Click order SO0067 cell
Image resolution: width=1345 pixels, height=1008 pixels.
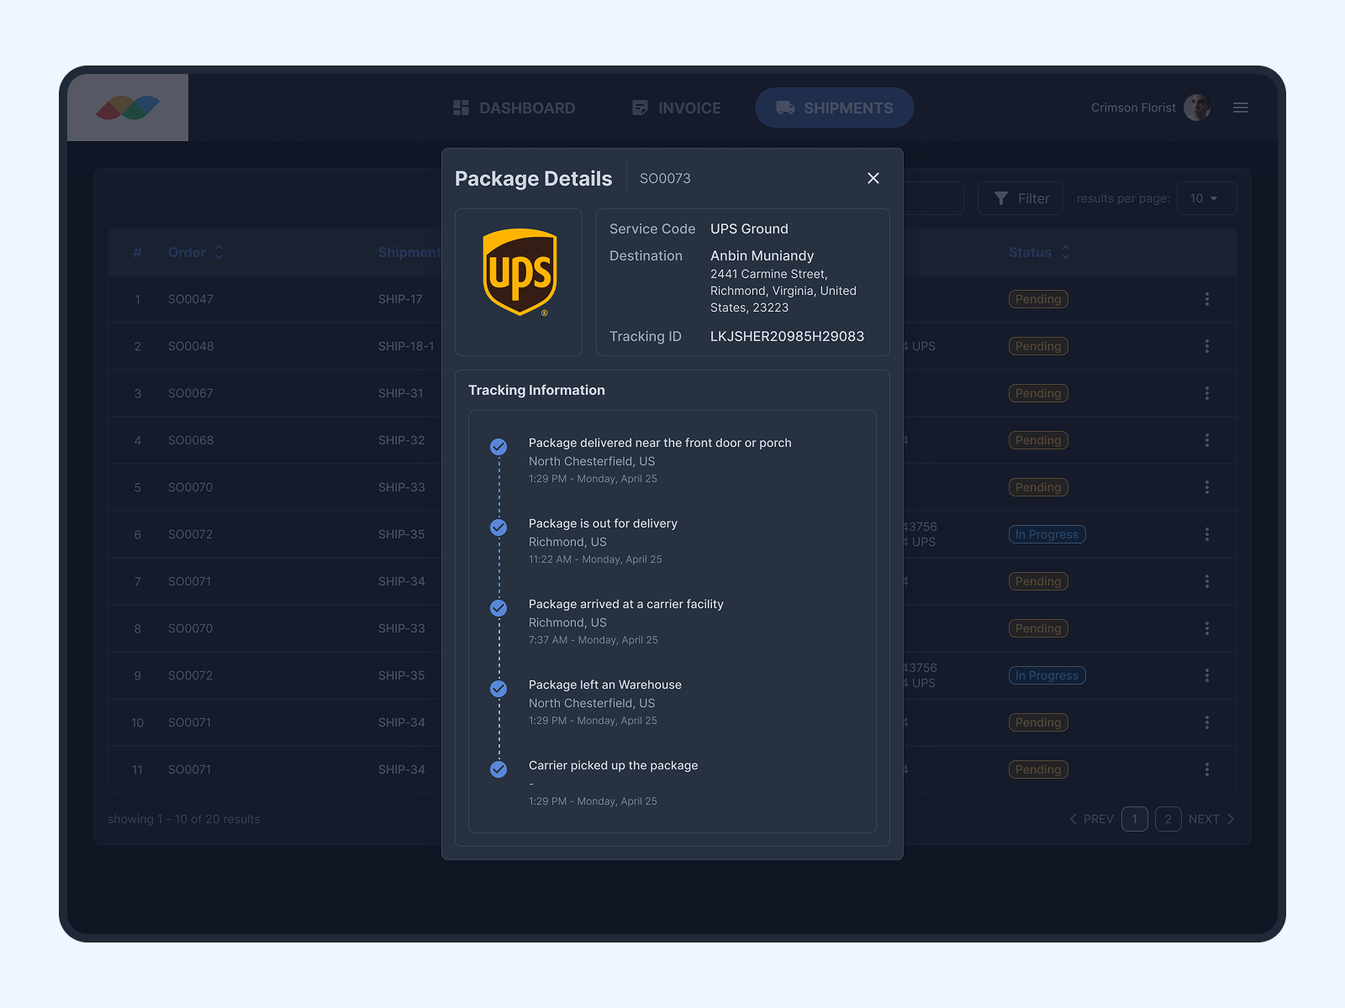pyautogui.click(x=191, y=393)
